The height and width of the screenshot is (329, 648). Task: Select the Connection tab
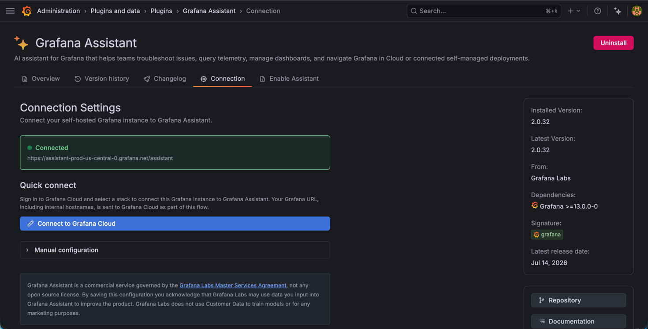(223, 79)
